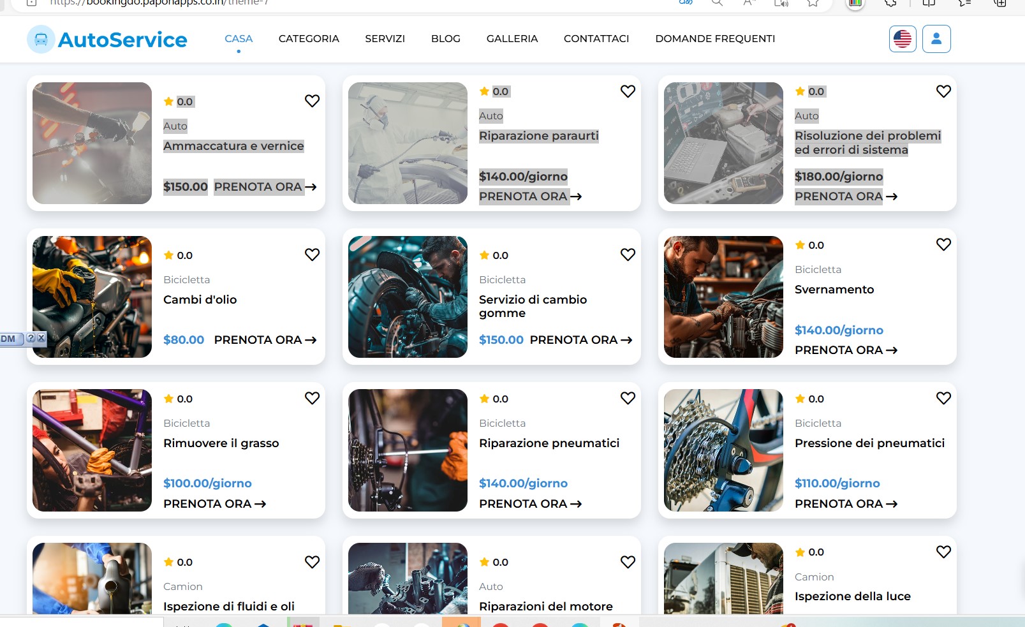Book Risoluzione dei problemi with PRENOTA ORA
The width and height of the screenshot is (1025, 627).
[846, 196]
